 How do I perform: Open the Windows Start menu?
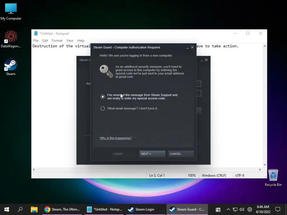tap(7, 209)
